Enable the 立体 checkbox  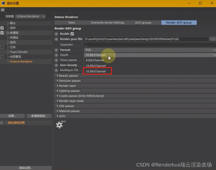pos(2,47)
